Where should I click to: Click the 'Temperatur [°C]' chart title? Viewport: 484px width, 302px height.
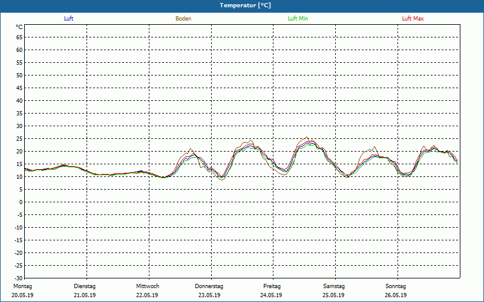pyautogui.click(x=246, y=5)
